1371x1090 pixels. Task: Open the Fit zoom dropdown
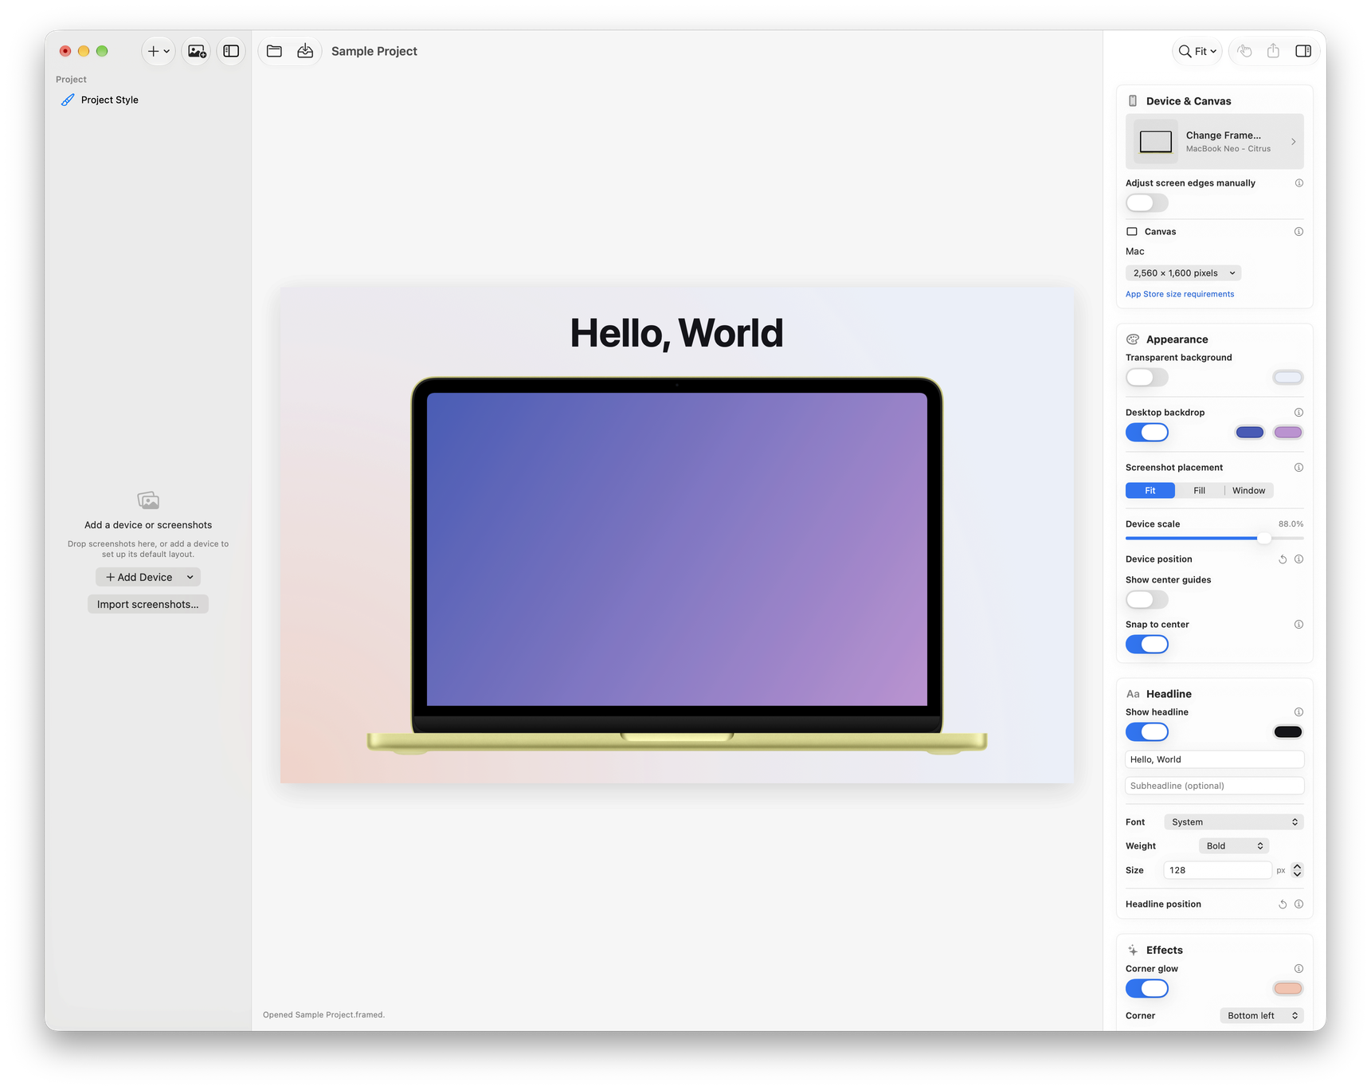(x=1197, y=51)
